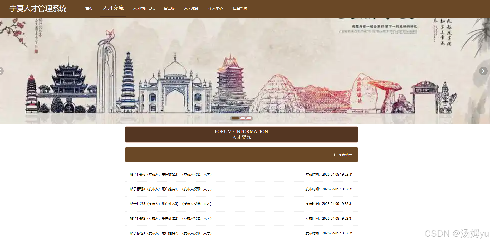This screenshot has width=490, height=242.
Task: Open the 后台管理 menu item
Action: pyautogui.click(x=240, y=8)
